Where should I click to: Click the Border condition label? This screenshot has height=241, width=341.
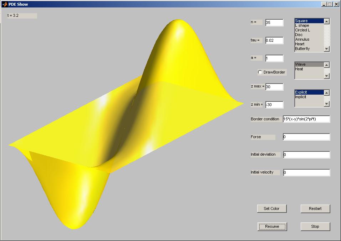(x=265, y=119)
